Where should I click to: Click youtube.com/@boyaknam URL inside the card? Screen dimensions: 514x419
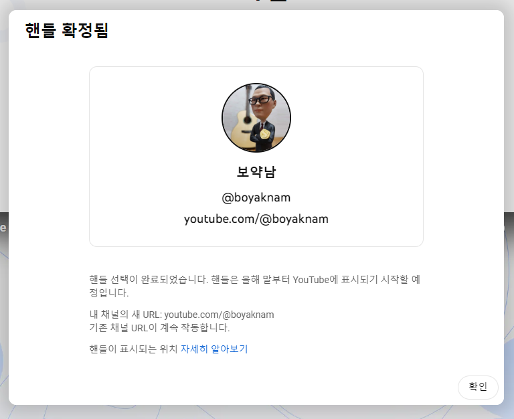click(x=256, y=219)
